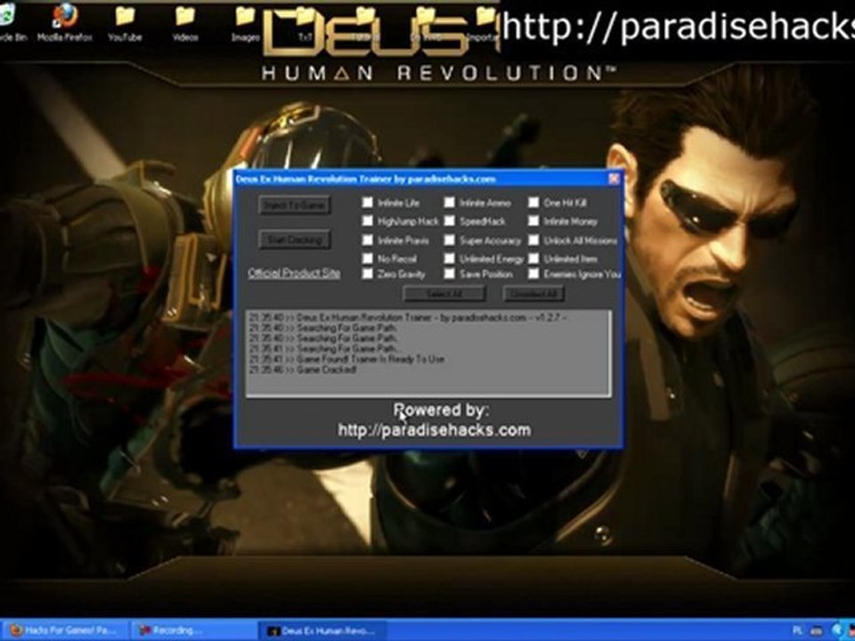The image size is (855, 641).
Task: Enable the Infinite Life checkbox
Action: coord(368,203)
